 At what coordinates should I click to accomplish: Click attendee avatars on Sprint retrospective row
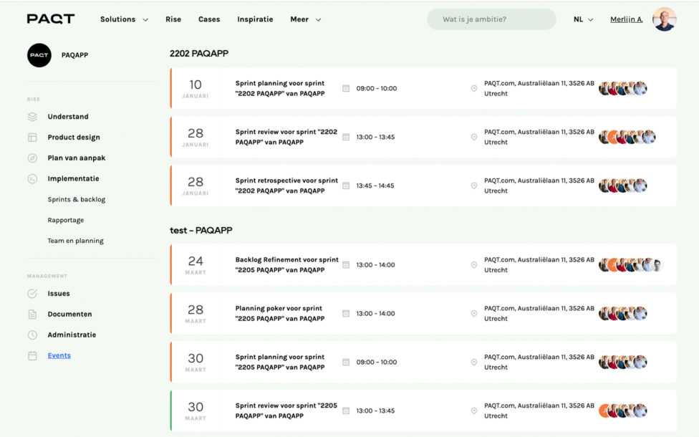(x=623, y=186)
